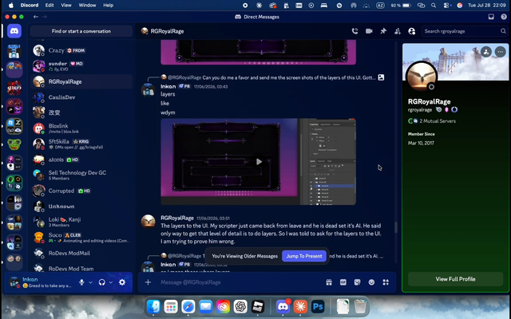Open Discord home direct messages icon
Viewport: 511px width, 319px height.
(14, 31)
